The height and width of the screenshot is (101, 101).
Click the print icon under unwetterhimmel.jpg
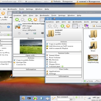coord(27,34)
